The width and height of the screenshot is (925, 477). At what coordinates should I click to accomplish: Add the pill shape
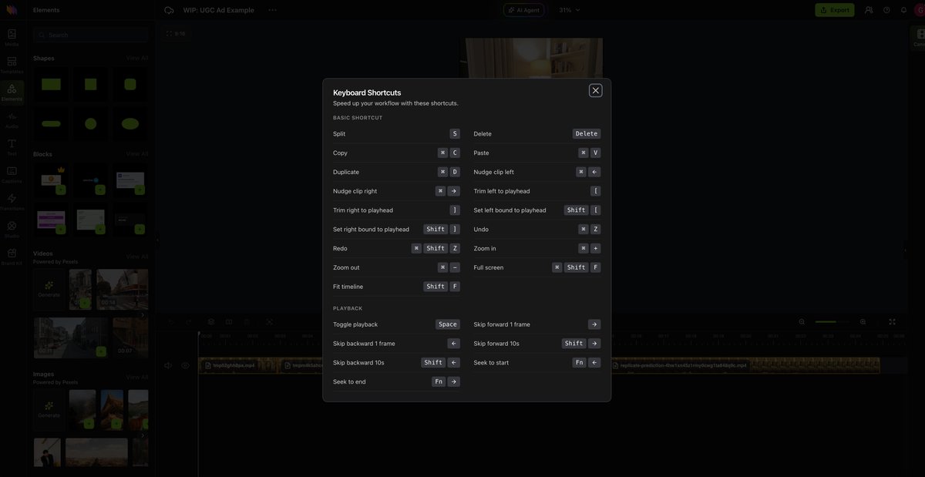click(51, 123)
